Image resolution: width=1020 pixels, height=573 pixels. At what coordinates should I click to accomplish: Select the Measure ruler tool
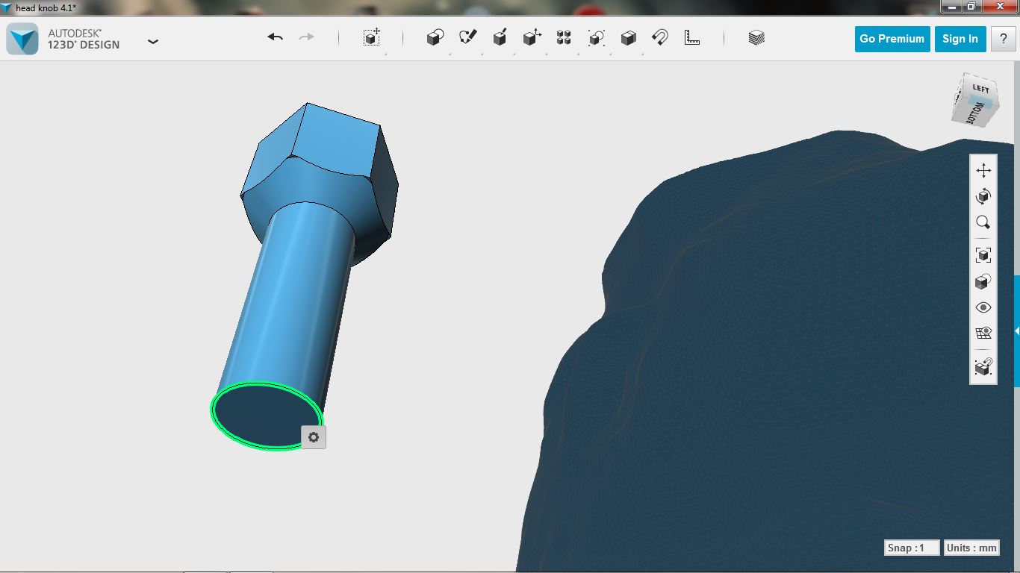point(692,38)
